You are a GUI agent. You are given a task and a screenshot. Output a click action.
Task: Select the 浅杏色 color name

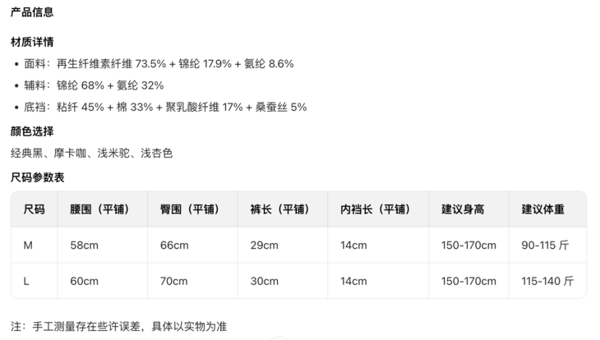(156, 153)
